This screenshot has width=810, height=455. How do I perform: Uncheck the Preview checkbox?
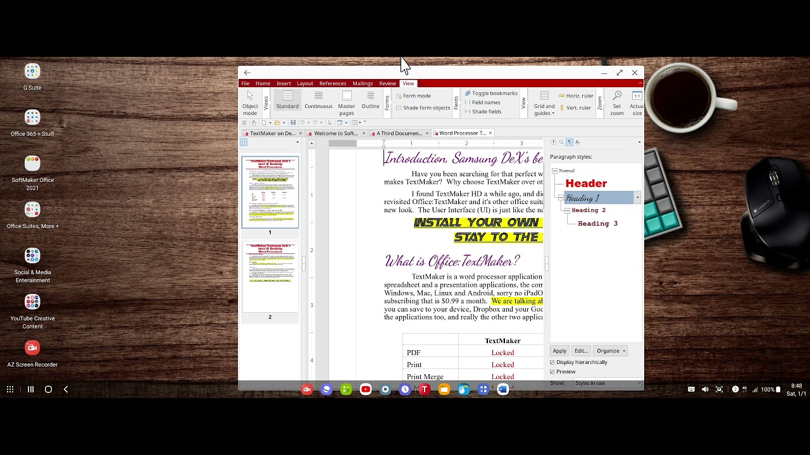click(552, 372)
